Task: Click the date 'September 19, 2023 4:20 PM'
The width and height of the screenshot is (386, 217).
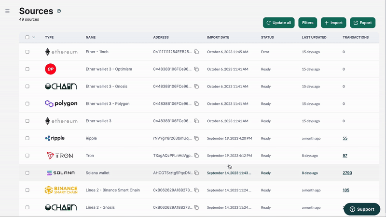Action: point(230,138)
